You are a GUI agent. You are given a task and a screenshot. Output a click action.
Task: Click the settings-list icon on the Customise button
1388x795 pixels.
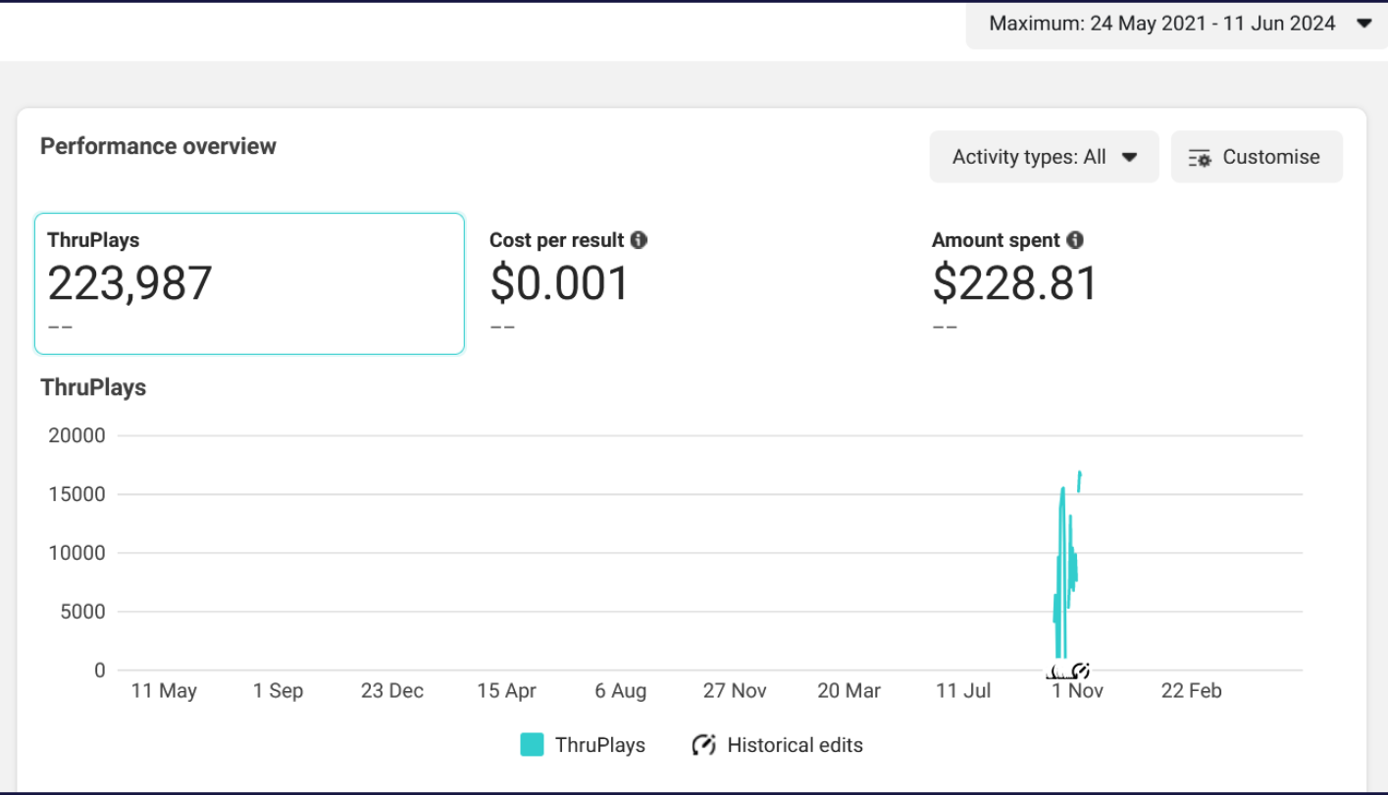[1200, 158]
